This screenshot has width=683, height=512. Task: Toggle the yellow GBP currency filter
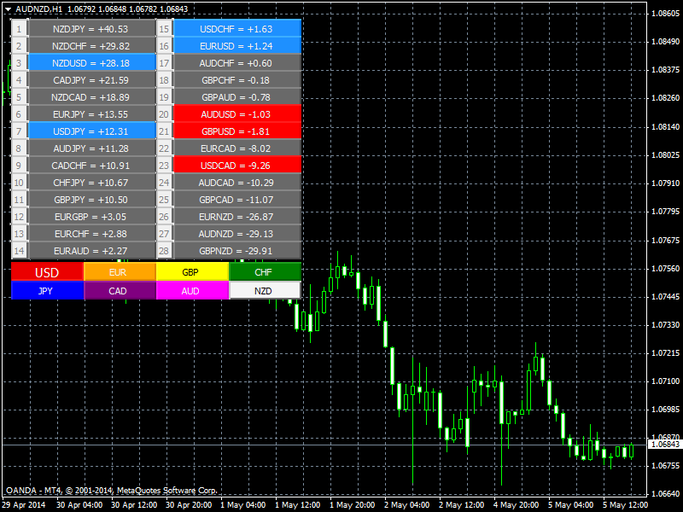point(192,272)
